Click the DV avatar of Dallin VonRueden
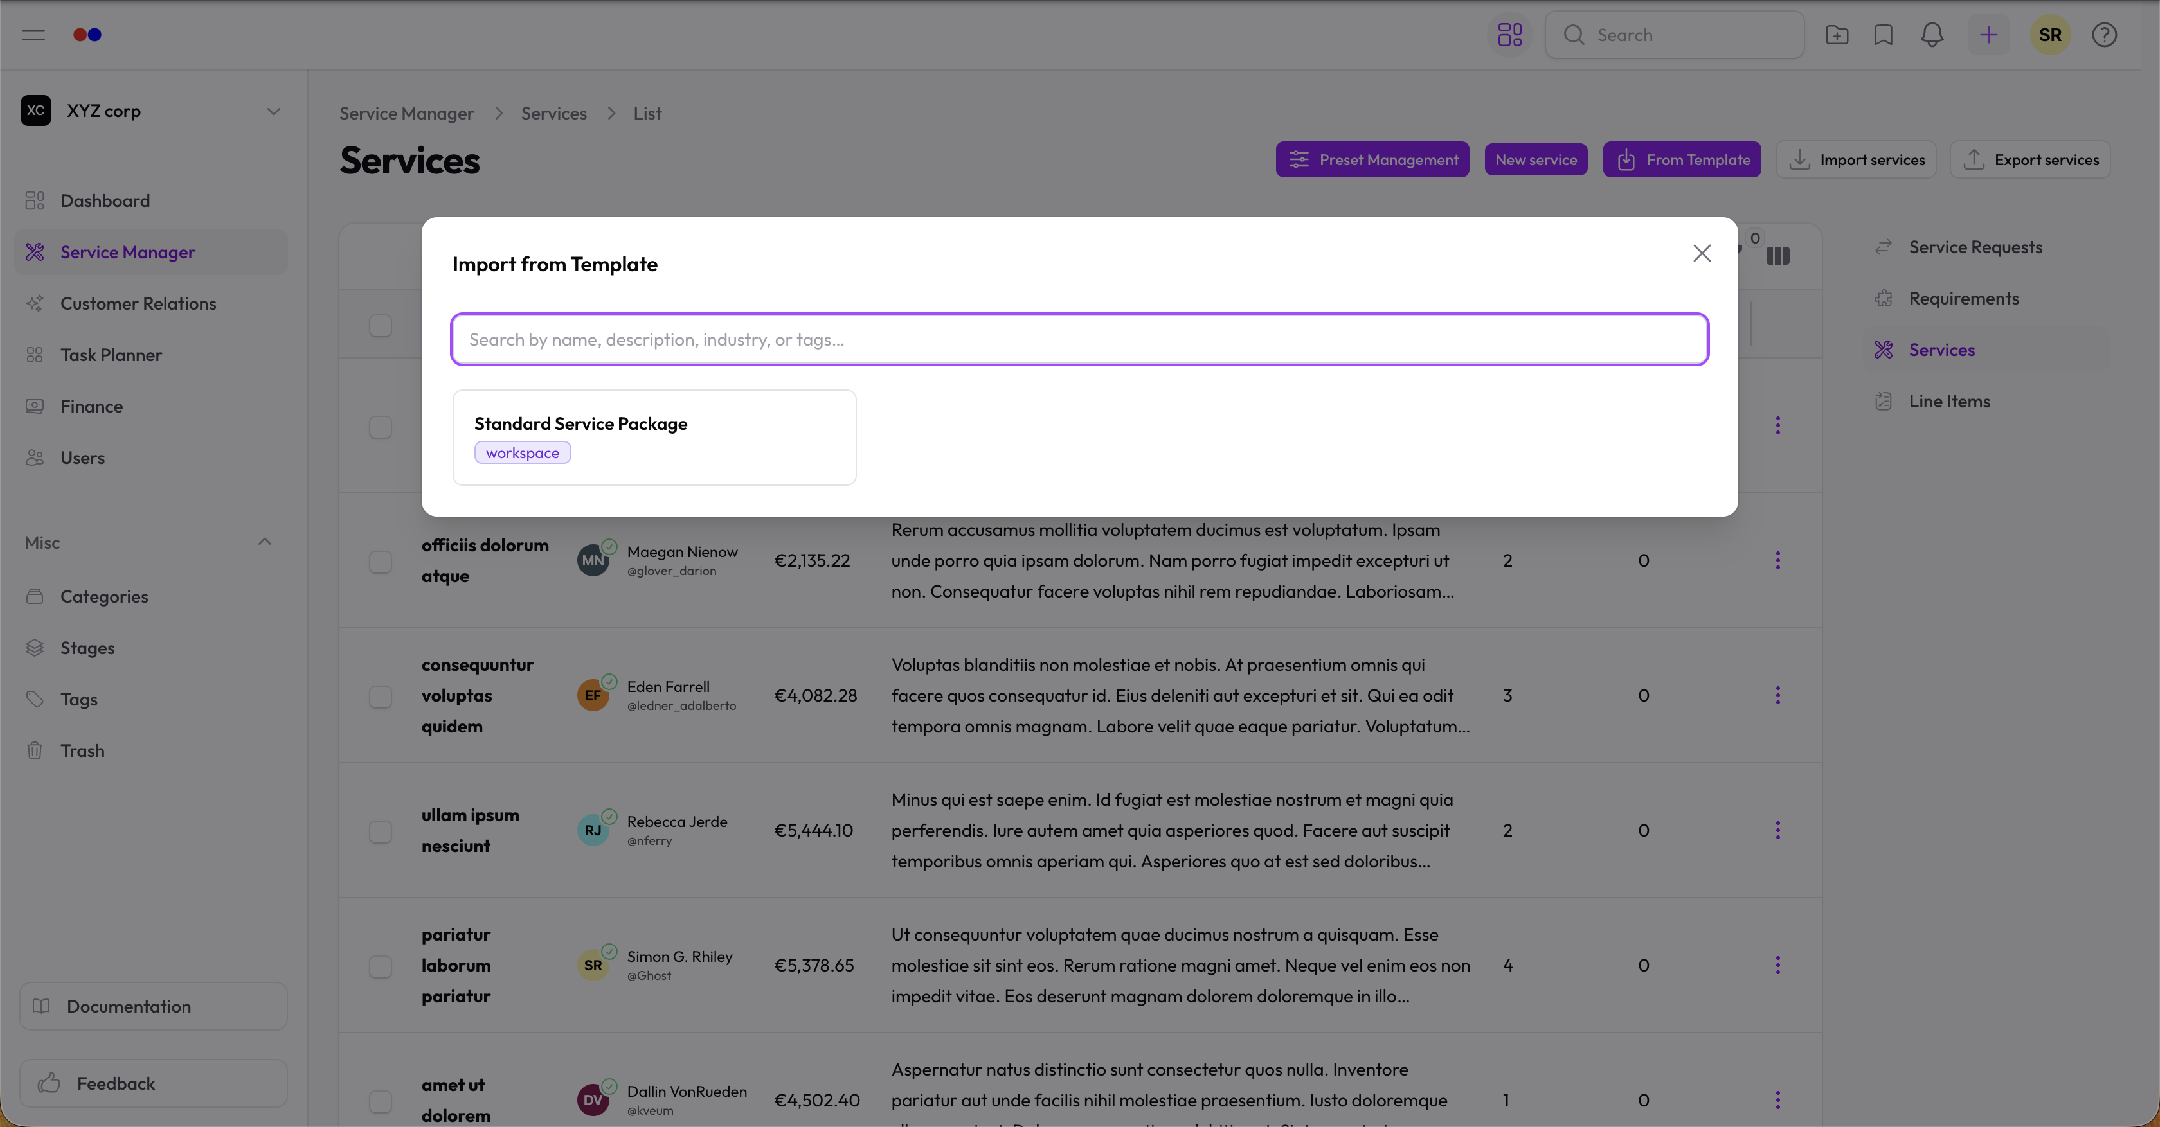 tap(593, 1100)
